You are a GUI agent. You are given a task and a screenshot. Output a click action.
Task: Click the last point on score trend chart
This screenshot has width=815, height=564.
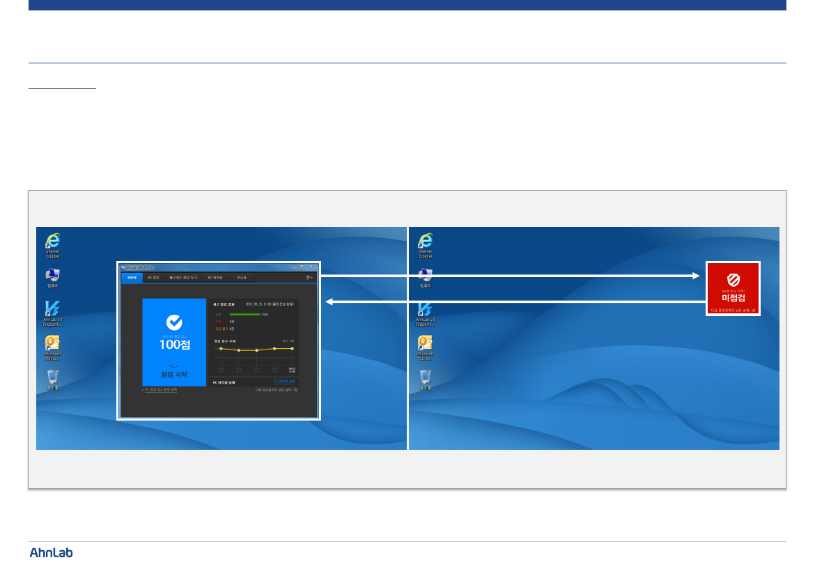(x=292, y=348)
